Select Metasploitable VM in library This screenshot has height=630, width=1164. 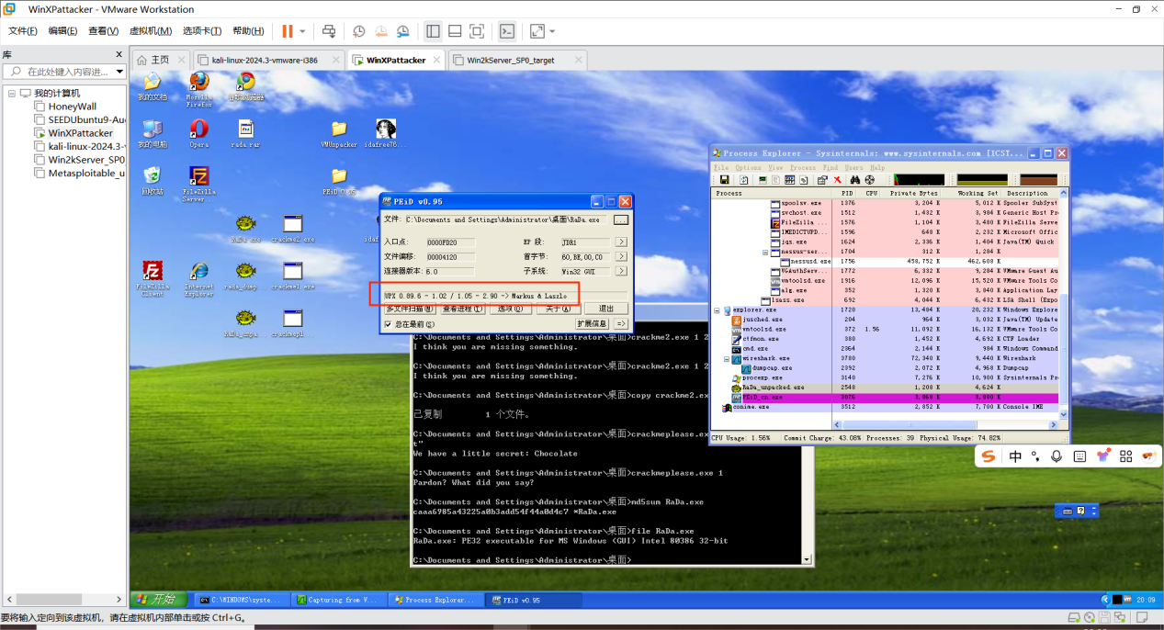click(x=78, y=173)
